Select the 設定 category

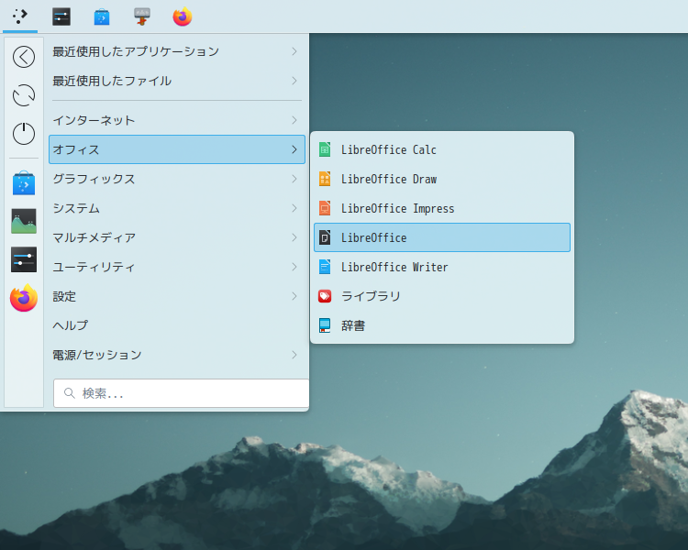(x=177, y=296)
